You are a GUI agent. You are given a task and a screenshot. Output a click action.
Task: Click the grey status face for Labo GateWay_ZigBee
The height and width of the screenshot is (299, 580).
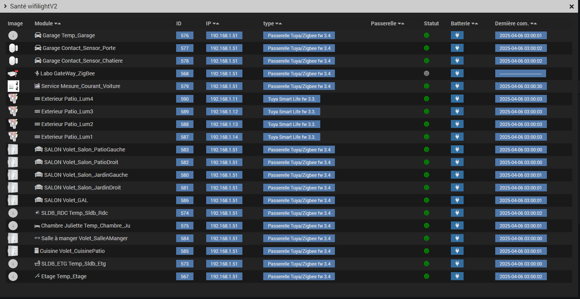(427, 73)
